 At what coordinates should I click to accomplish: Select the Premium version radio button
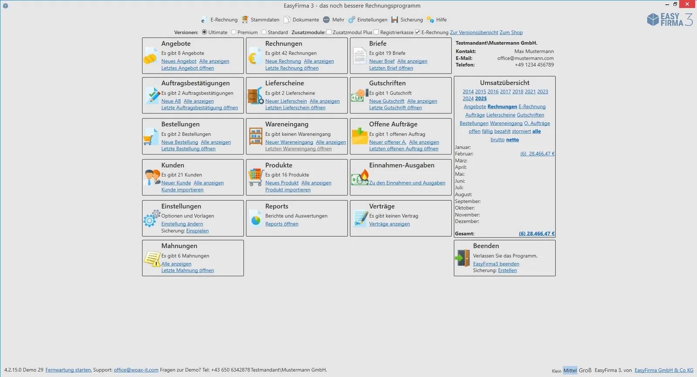(233, 32)
